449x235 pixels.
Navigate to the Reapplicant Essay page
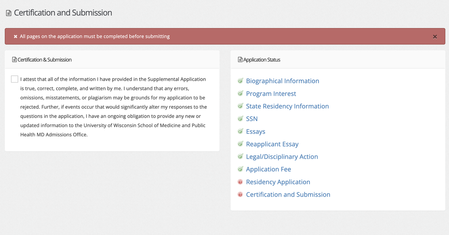point(272,144)
